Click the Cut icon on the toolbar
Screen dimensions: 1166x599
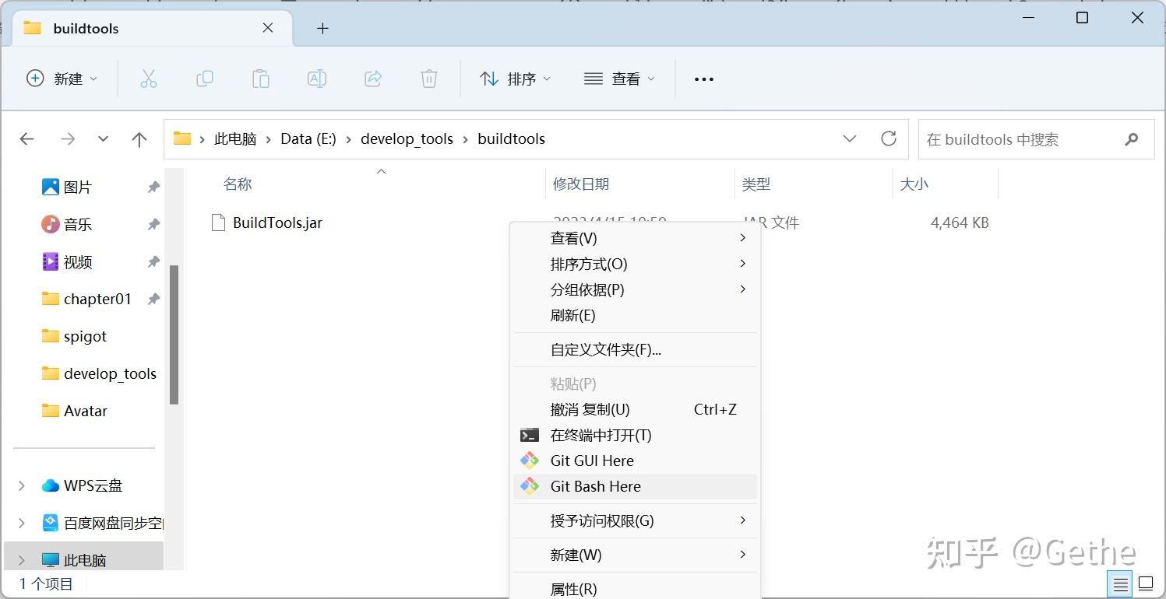pos(149,78)
